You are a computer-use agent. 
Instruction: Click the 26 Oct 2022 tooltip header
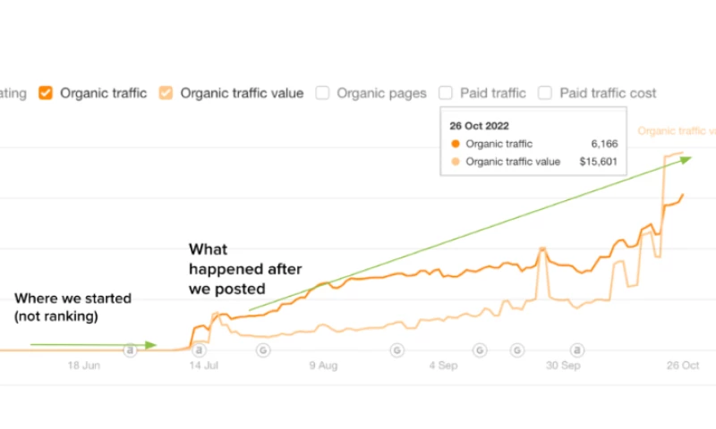[x=479, y=126]
